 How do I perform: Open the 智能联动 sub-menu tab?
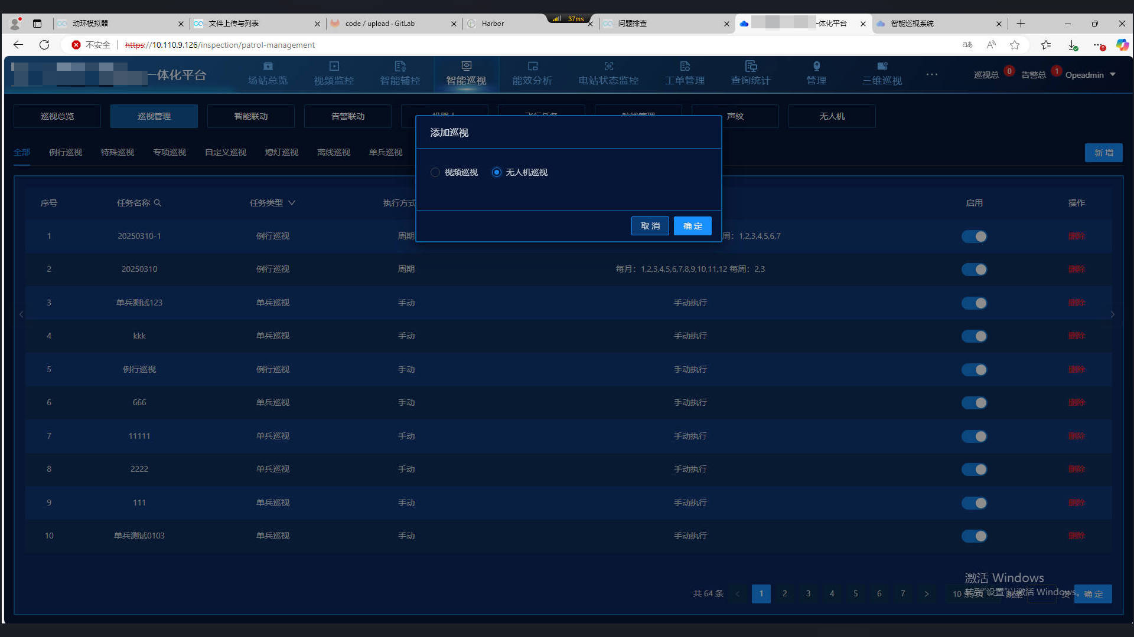coord(250,116)
